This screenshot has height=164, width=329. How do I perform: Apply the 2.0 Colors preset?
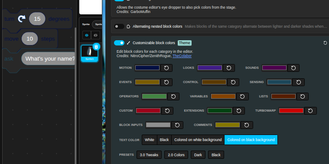tap(176, 155)
